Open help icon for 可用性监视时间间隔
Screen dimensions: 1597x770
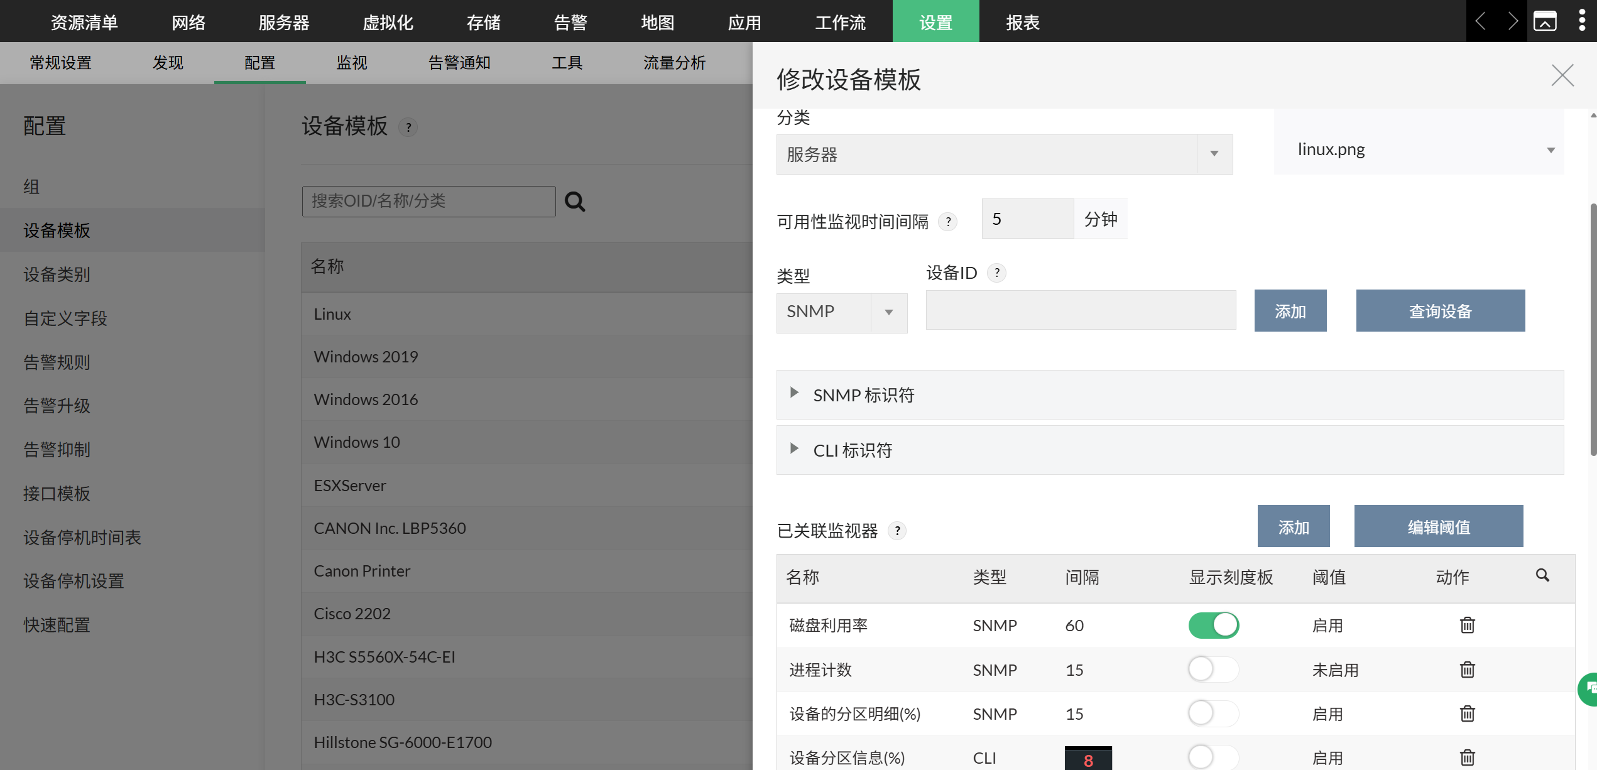click(x=947, y=222)
